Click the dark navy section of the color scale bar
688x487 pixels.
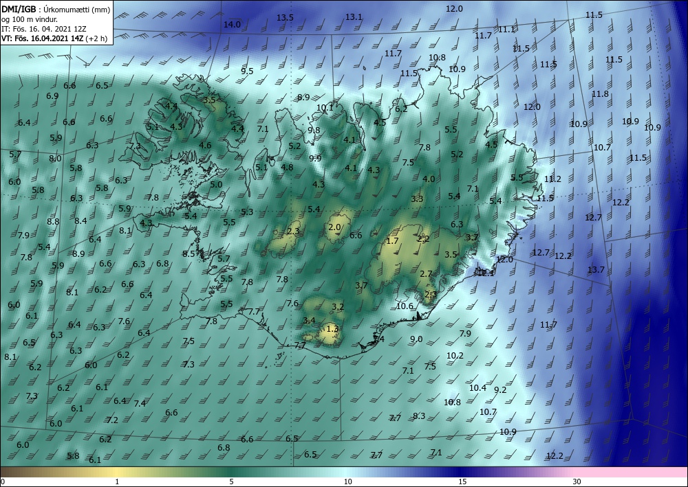[462, 472]
